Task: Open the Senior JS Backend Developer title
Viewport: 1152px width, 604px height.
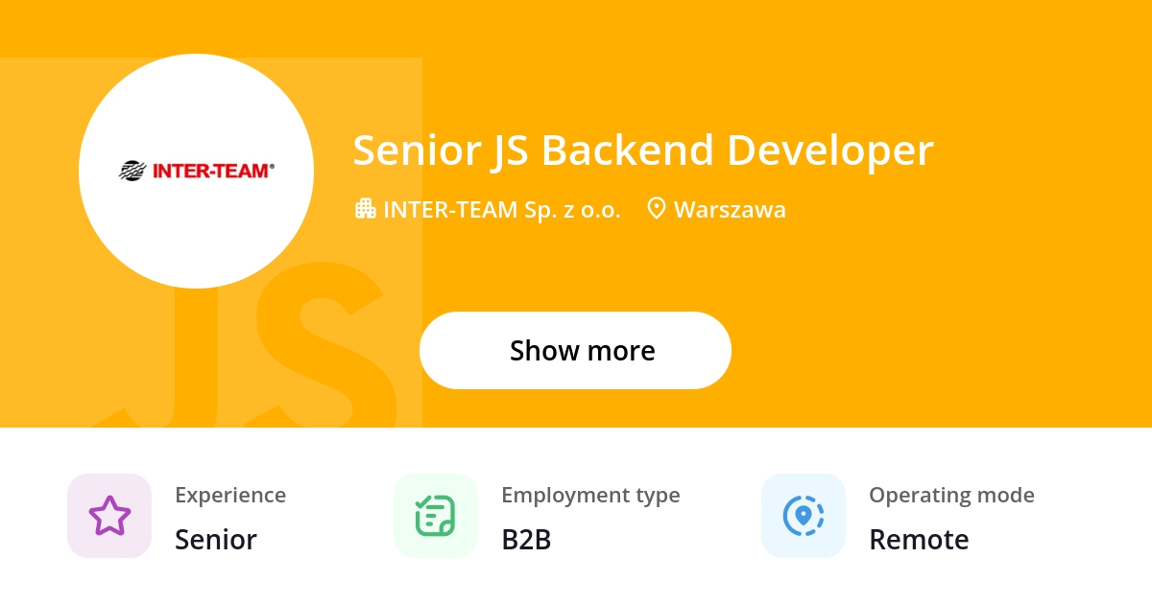Action: pos(643,151)
